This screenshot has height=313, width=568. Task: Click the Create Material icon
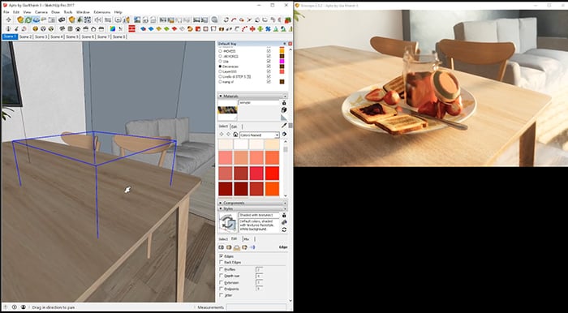(284, 109)
